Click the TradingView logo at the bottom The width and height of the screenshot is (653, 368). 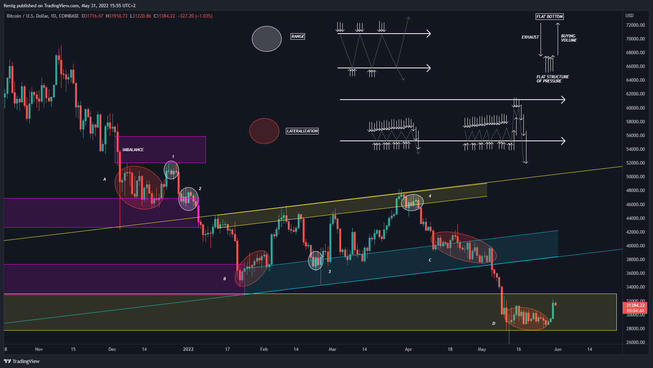[22, 361]
